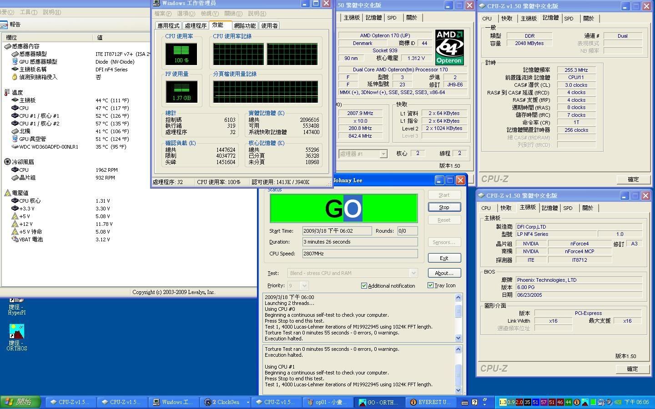
Task: Switch to SPD tab in memory CPU-Z window
Action: 569,19
